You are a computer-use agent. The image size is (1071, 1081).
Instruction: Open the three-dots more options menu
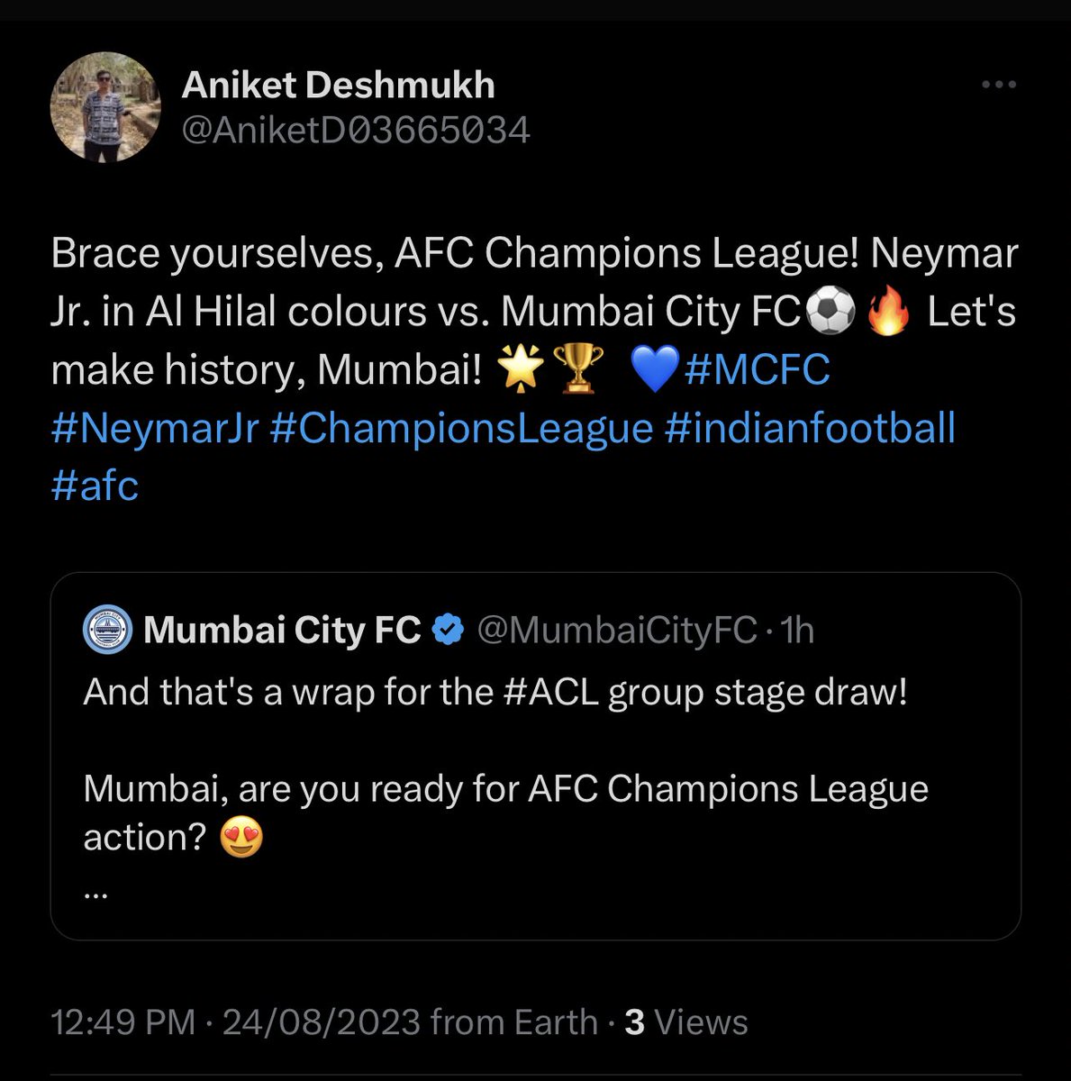click(998, 86)
